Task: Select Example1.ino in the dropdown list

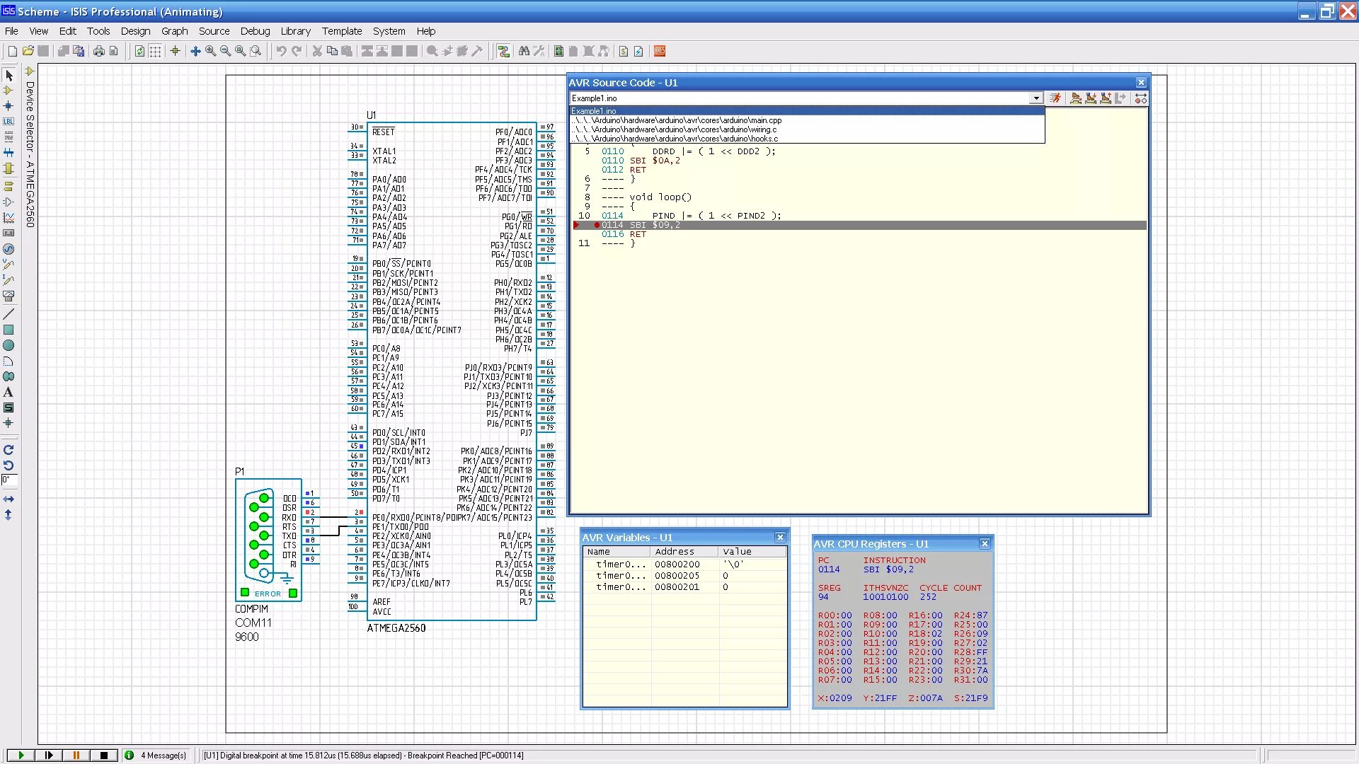Action: click(x=808, y=111)
